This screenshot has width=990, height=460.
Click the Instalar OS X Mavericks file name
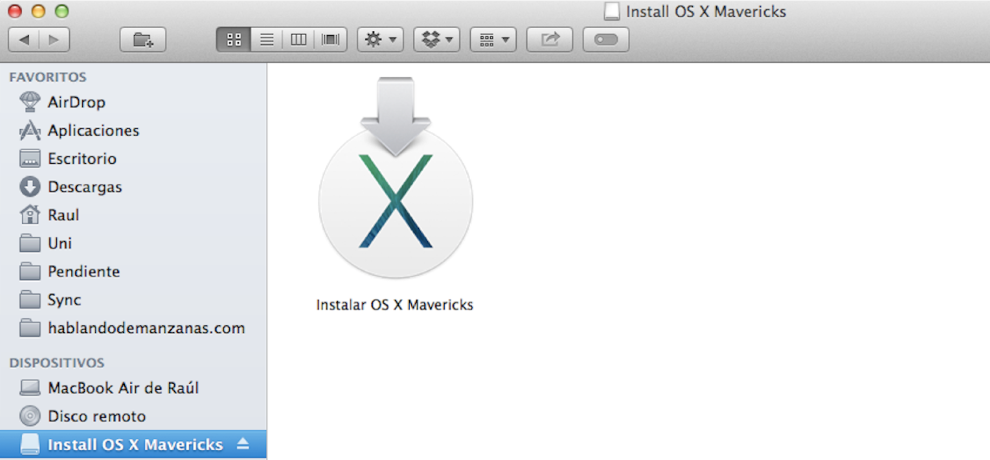[395, 305]
